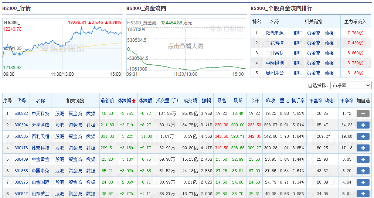Open 中金黄金 name link in table
The width and height of the screenshot is (374, 198).
(x=41, y=159)
